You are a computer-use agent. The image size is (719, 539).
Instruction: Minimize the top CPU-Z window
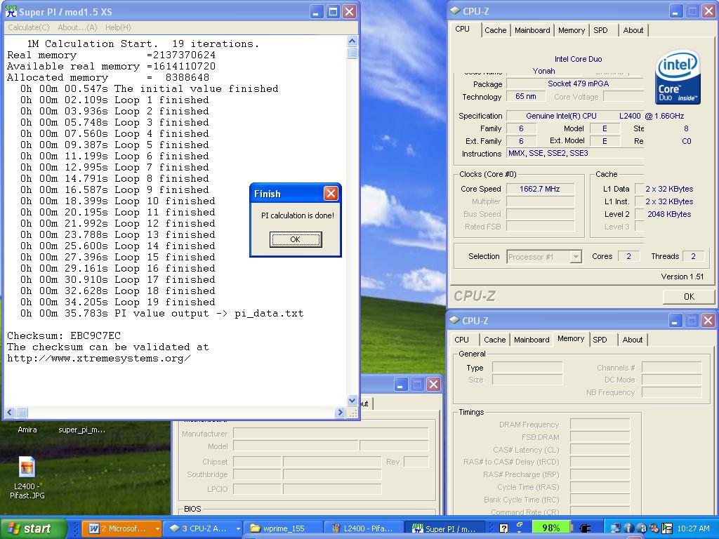tap(675, 11)
